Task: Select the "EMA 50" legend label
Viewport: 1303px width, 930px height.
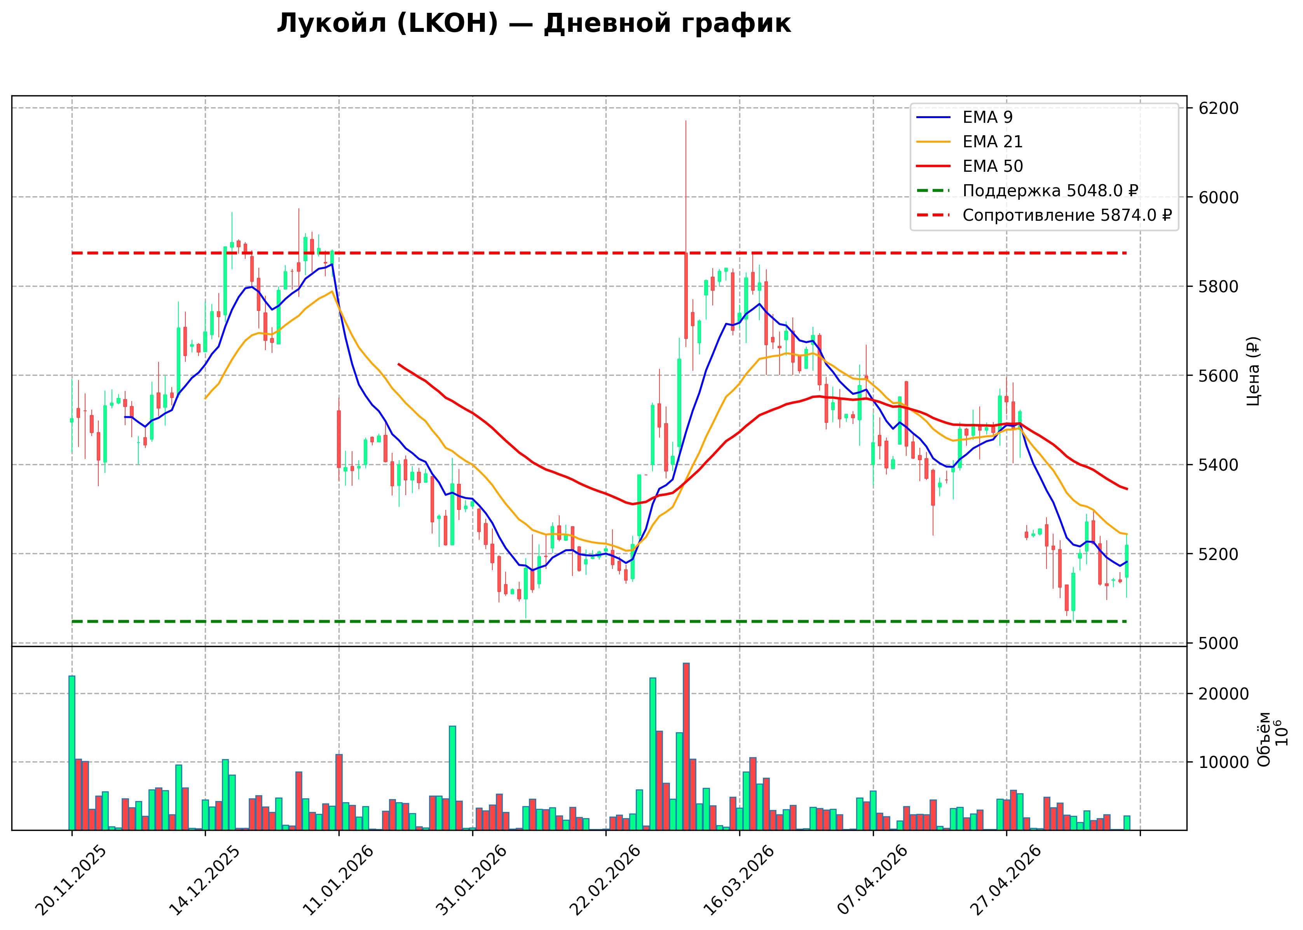Action: point(993,166)
